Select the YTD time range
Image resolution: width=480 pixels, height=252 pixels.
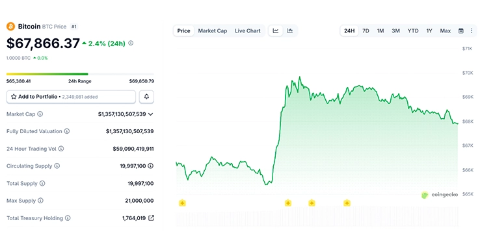pos(412,31)
